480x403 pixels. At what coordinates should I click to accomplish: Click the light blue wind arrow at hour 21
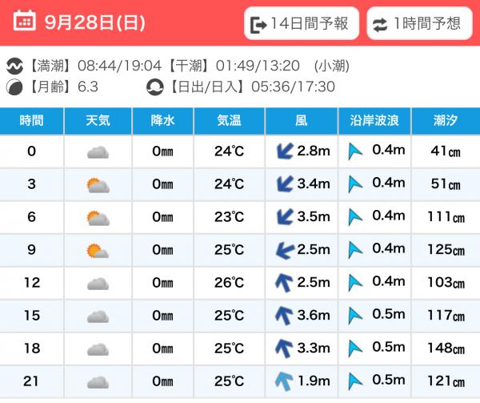[x=283, y=381]
